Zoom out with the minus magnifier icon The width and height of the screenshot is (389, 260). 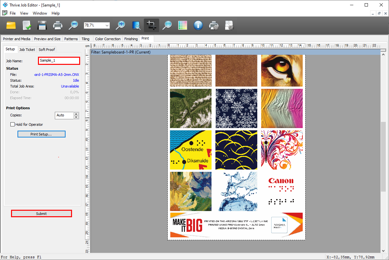coord(73,25)
